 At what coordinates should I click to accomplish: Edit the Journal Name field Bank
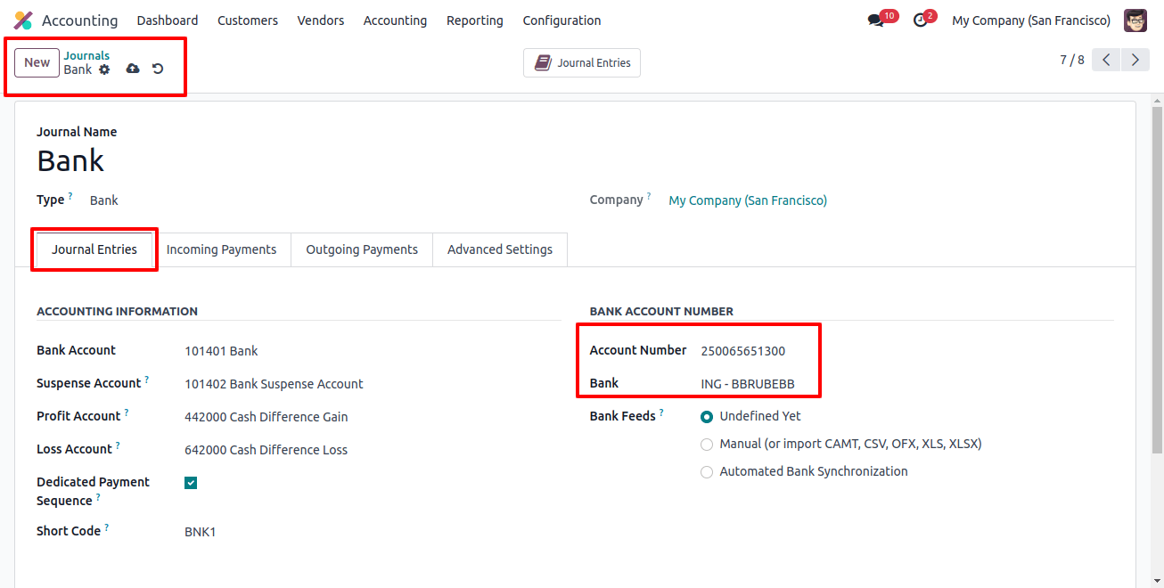coord(70,160)
